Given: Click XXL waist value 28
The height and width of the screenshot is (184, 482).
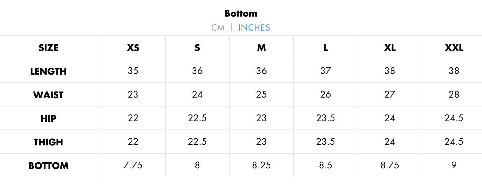Looking at the screenshot, I should [454, 94].
